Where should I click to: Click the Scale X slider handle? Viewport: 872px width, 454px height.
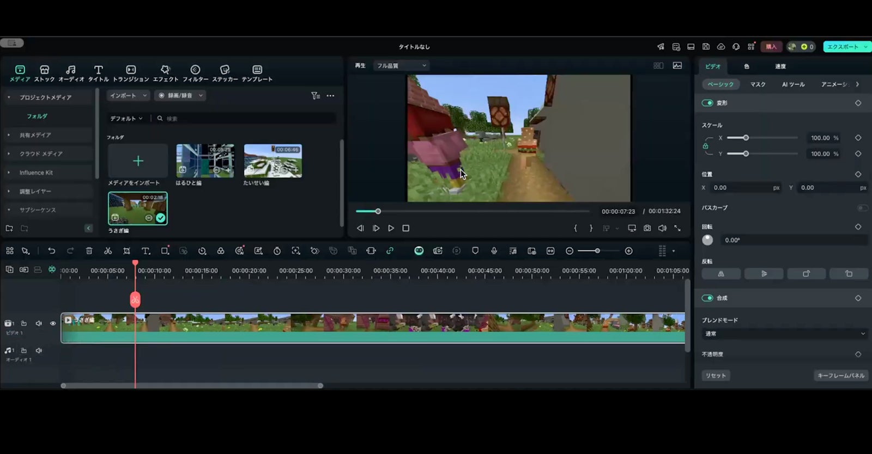pyautogui.click(x=746, y=138)
